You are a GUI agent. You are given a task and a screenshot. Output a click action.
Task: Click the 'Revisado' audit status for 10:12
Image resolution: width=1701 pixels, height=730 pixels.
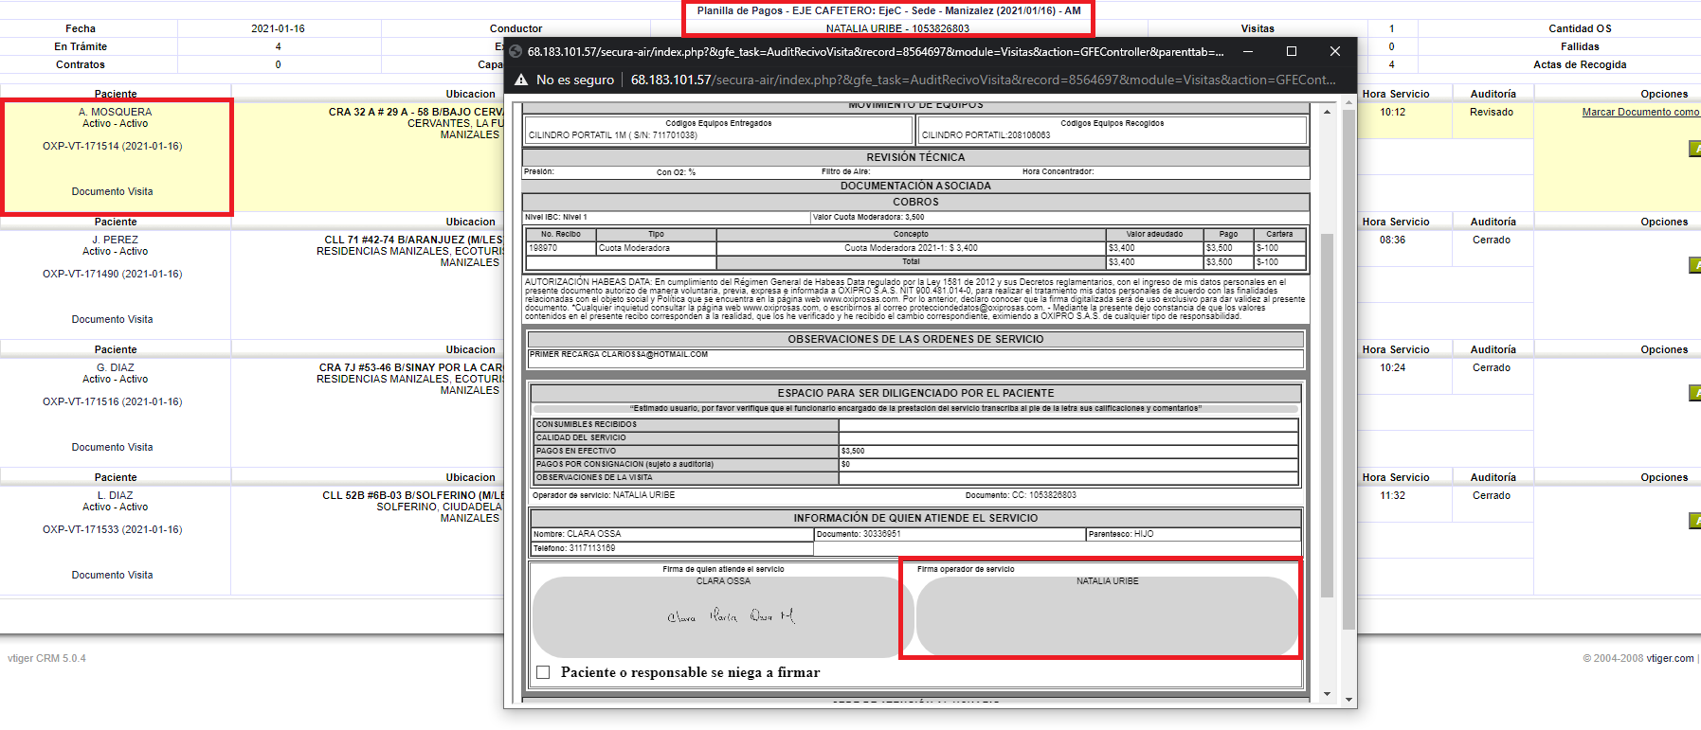coord(1492,112)
